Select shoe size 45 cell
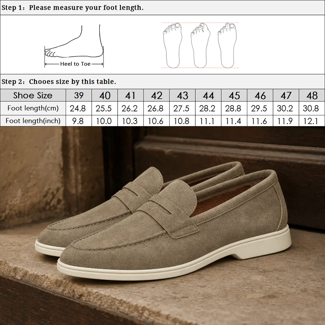This screenshot has height=325, width=325. [234, 95]
